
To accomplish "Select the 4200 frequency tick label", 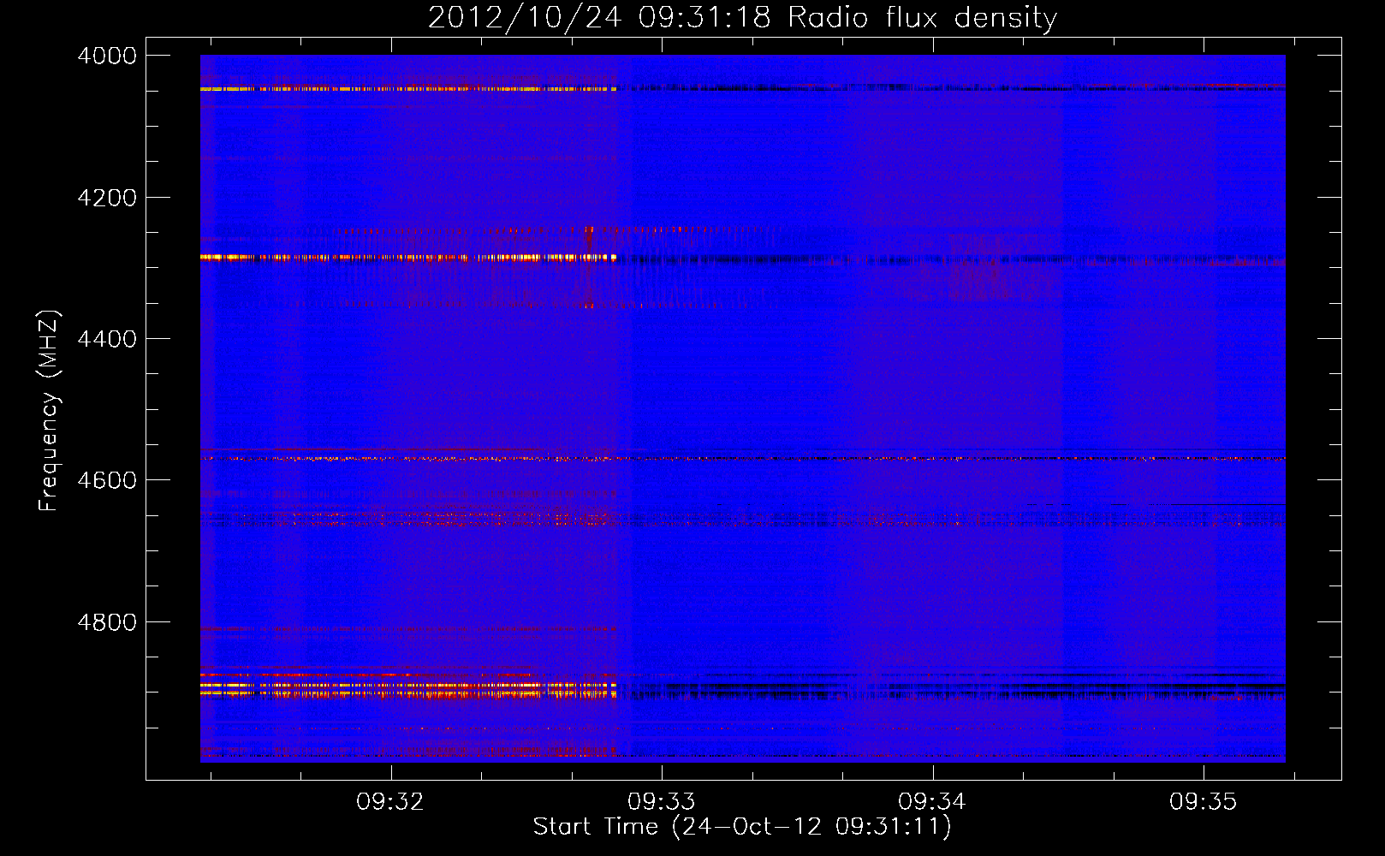I will pos(107,198).
